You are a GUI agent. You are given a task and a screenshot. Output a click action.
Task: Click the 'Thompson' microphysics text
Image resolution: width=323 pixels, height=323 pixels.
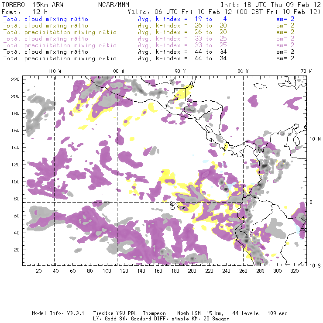[154, 313]
